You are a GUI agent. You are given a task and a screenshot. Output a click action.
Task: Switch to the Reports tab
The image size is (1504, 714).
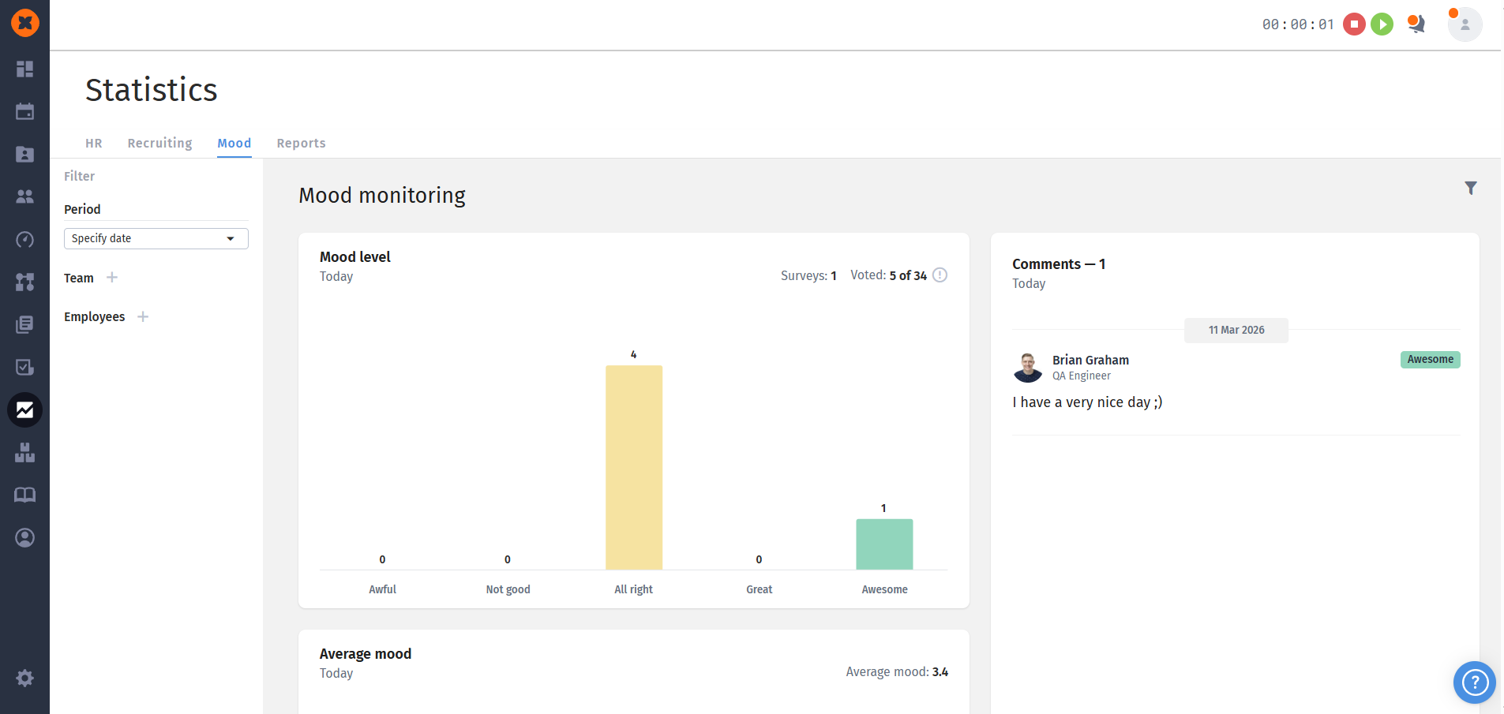(301, 143)
